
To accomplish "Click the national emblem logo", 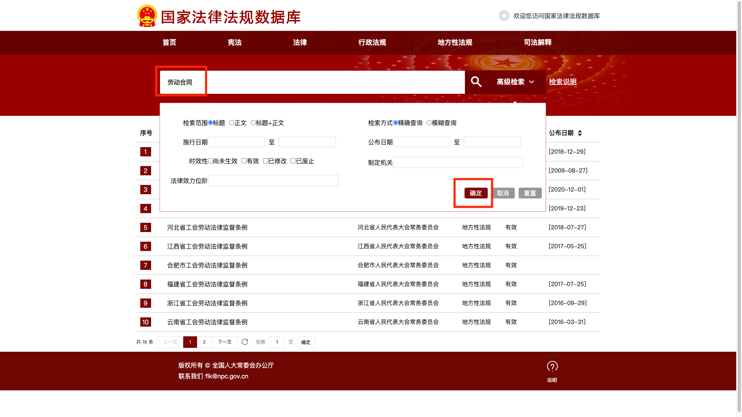I will click(147, 16).
